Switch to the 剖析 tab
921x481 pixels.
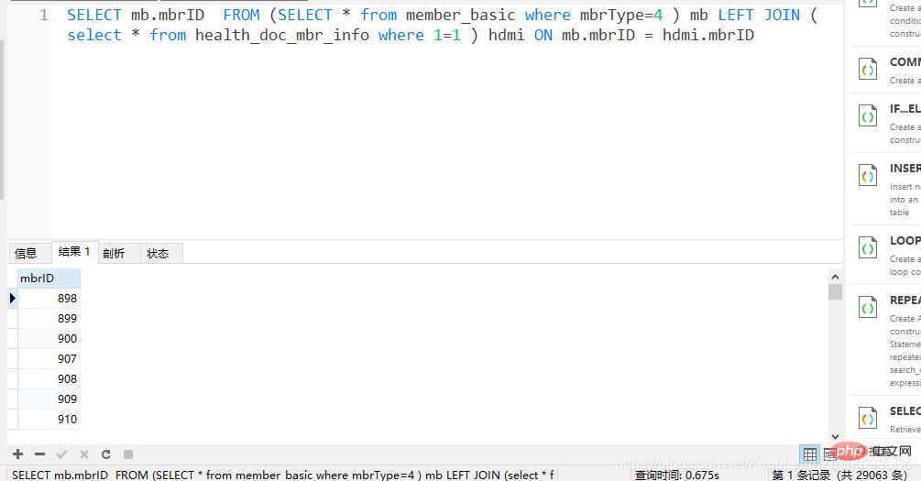pyautogui.click(x=114, y=254)
